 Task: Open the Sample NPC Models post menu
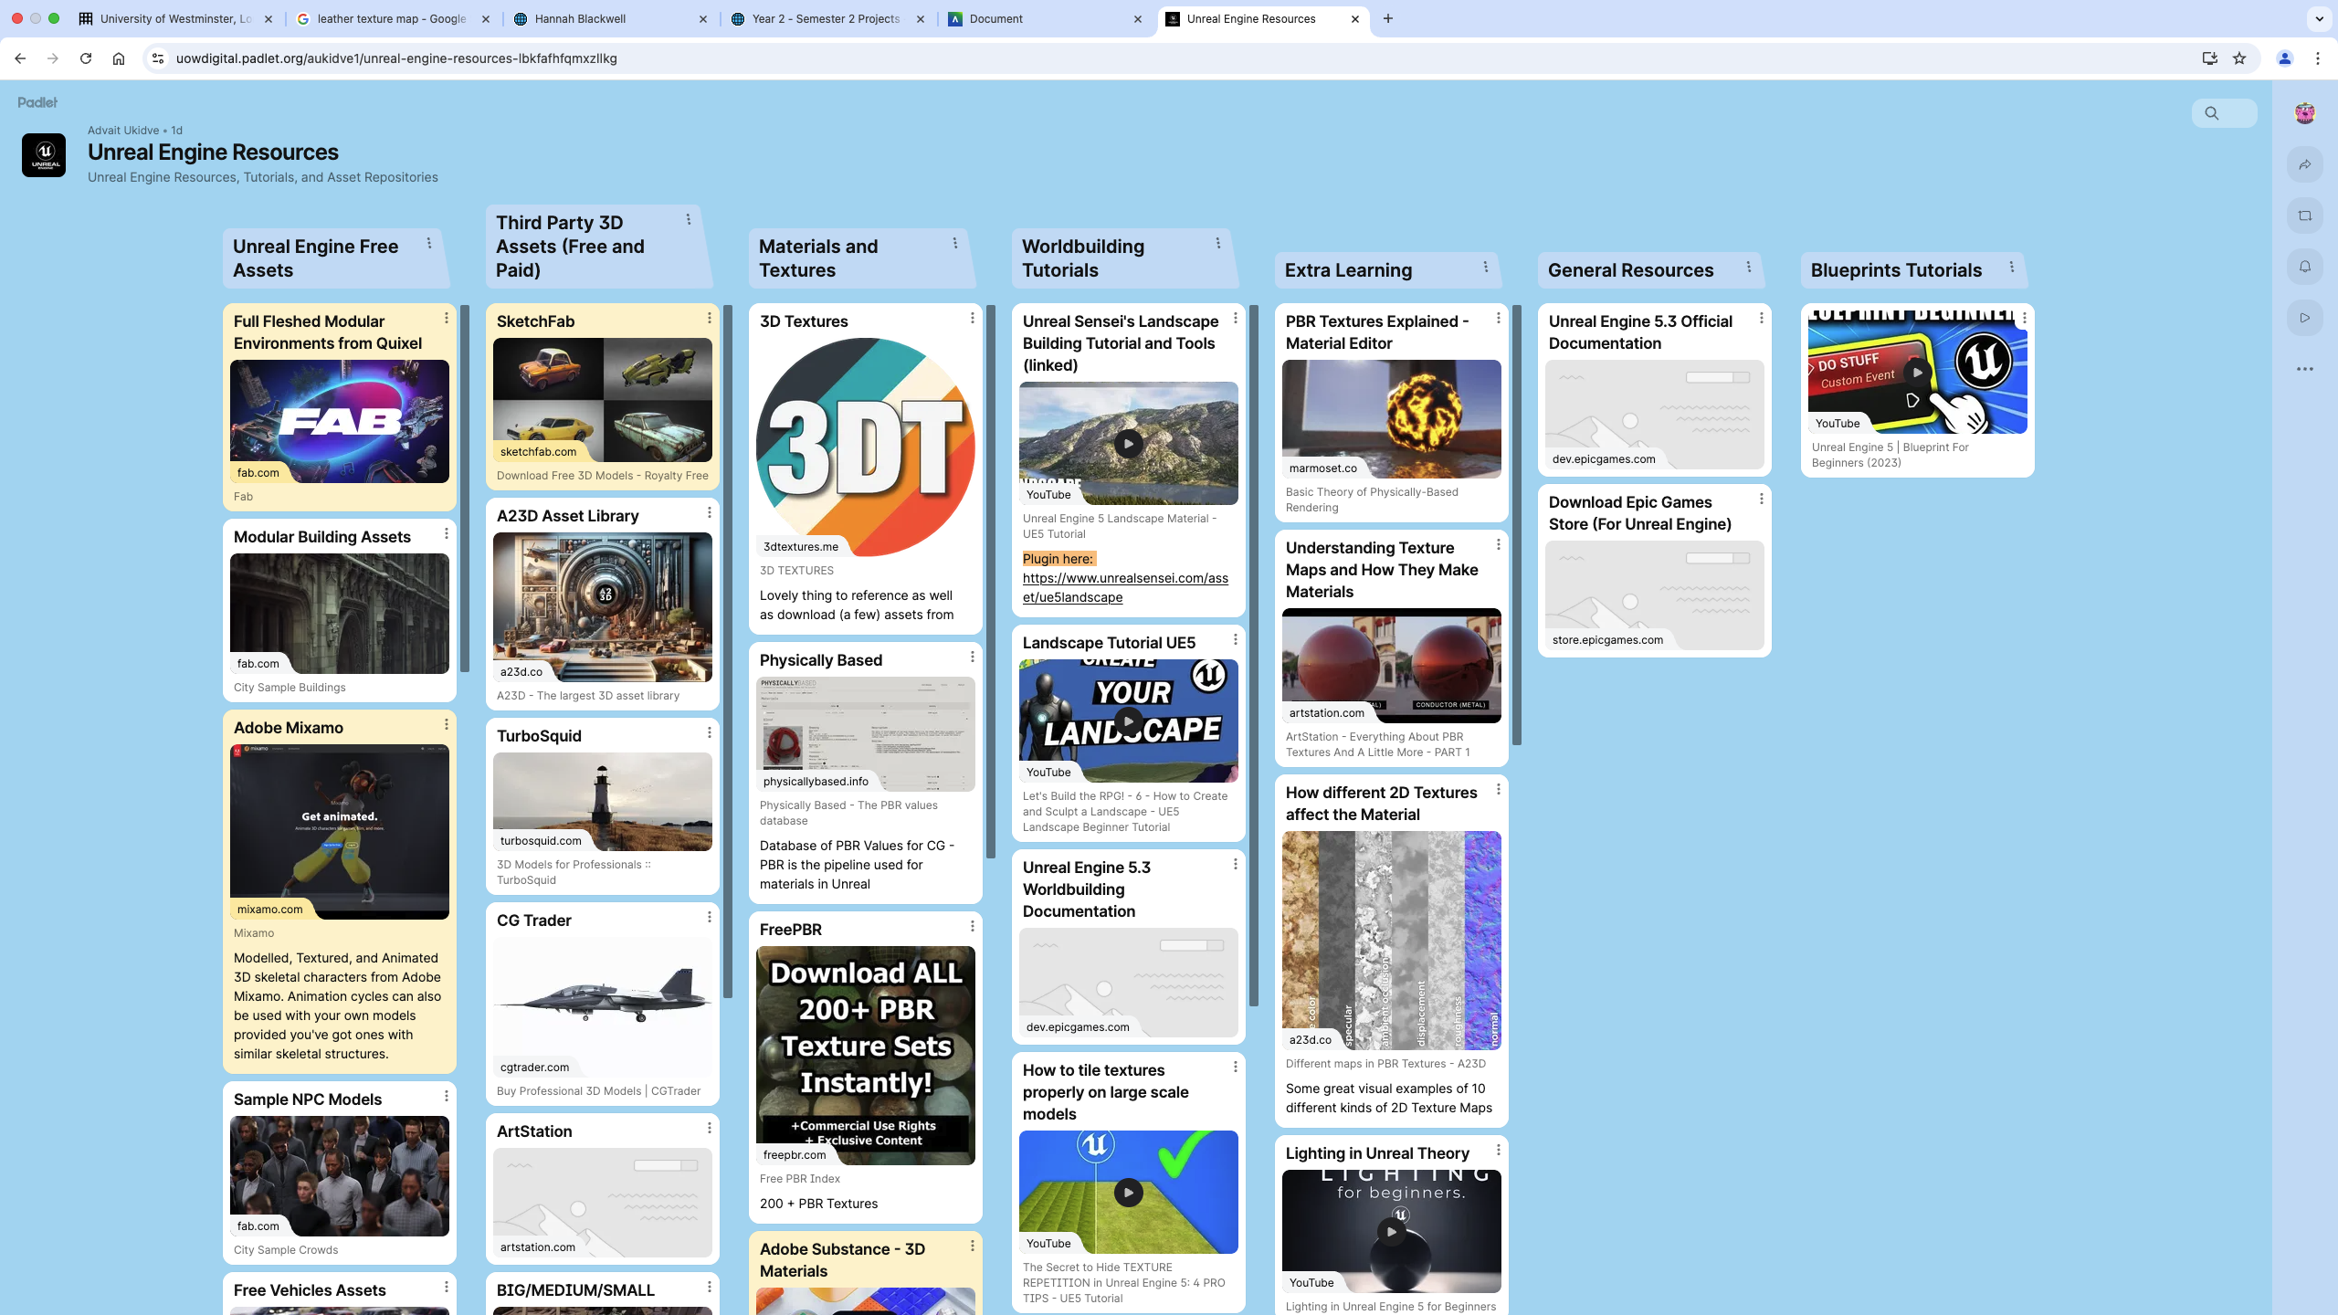click(x=447, y=1096)
